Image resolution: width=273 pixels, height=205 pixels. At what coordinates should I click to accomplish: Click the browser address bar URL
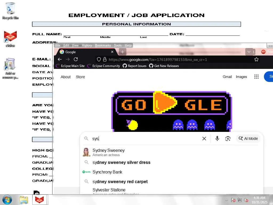coord(158,60)
